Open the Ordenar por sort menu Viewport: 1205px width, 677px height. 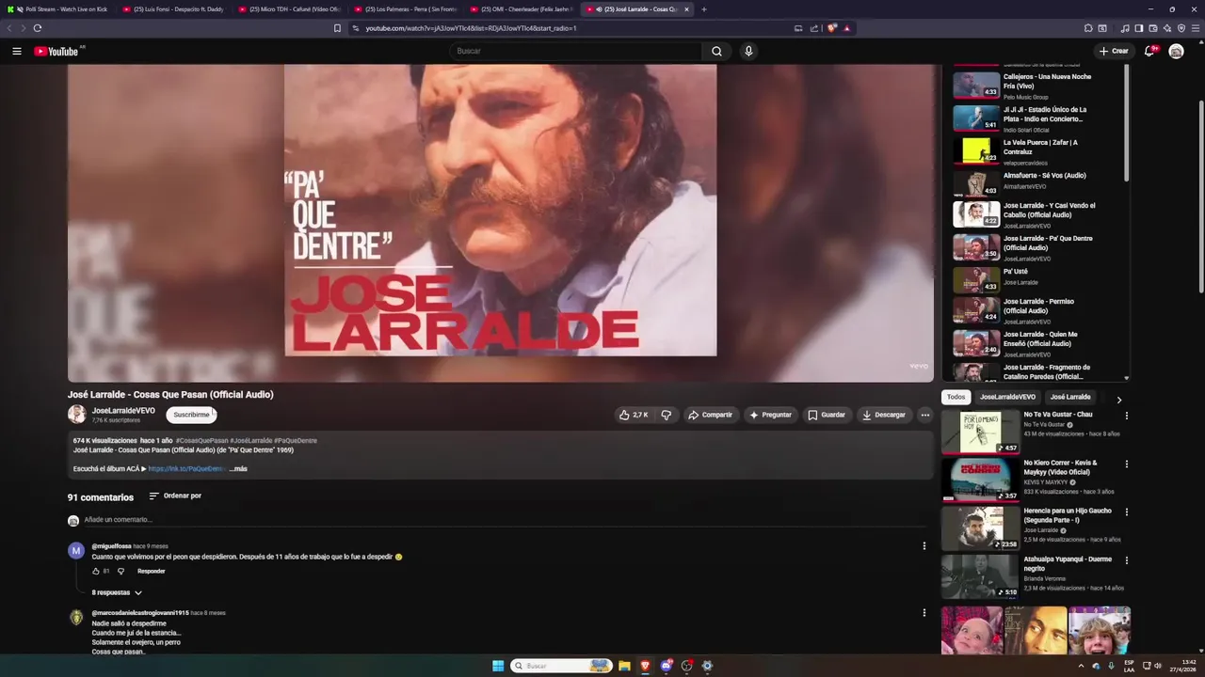click(175, 496)
